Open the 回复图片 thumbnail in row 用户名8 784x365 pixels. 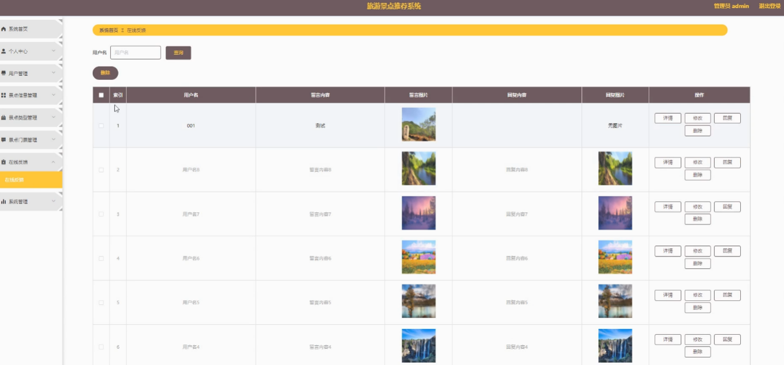click(615, 169)
